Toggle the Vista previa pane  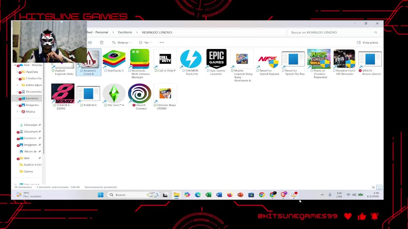click(368, 42)
